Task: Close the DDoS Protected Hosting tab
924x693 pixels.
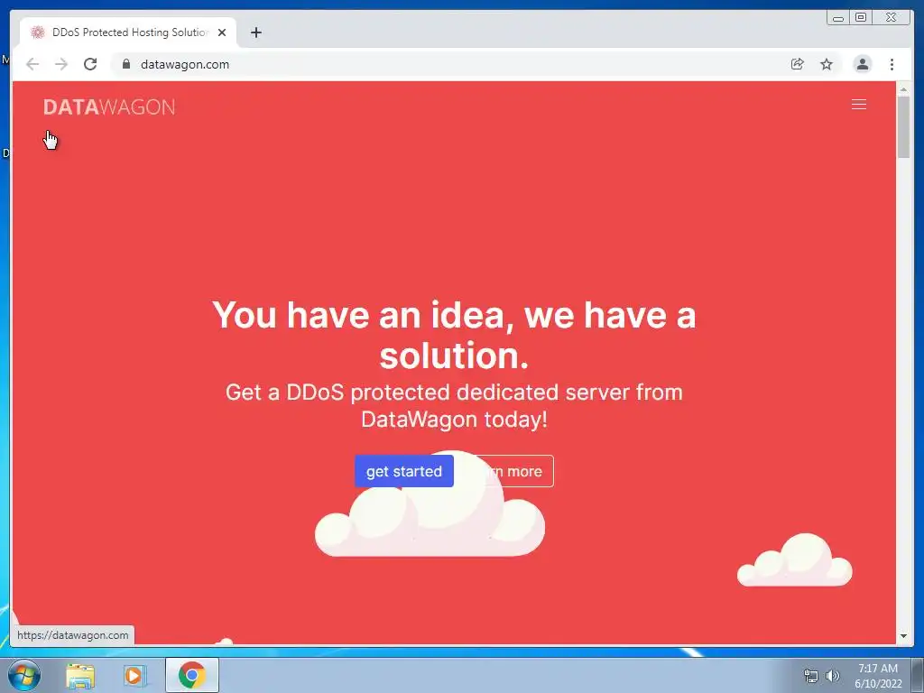Action: 222,32
